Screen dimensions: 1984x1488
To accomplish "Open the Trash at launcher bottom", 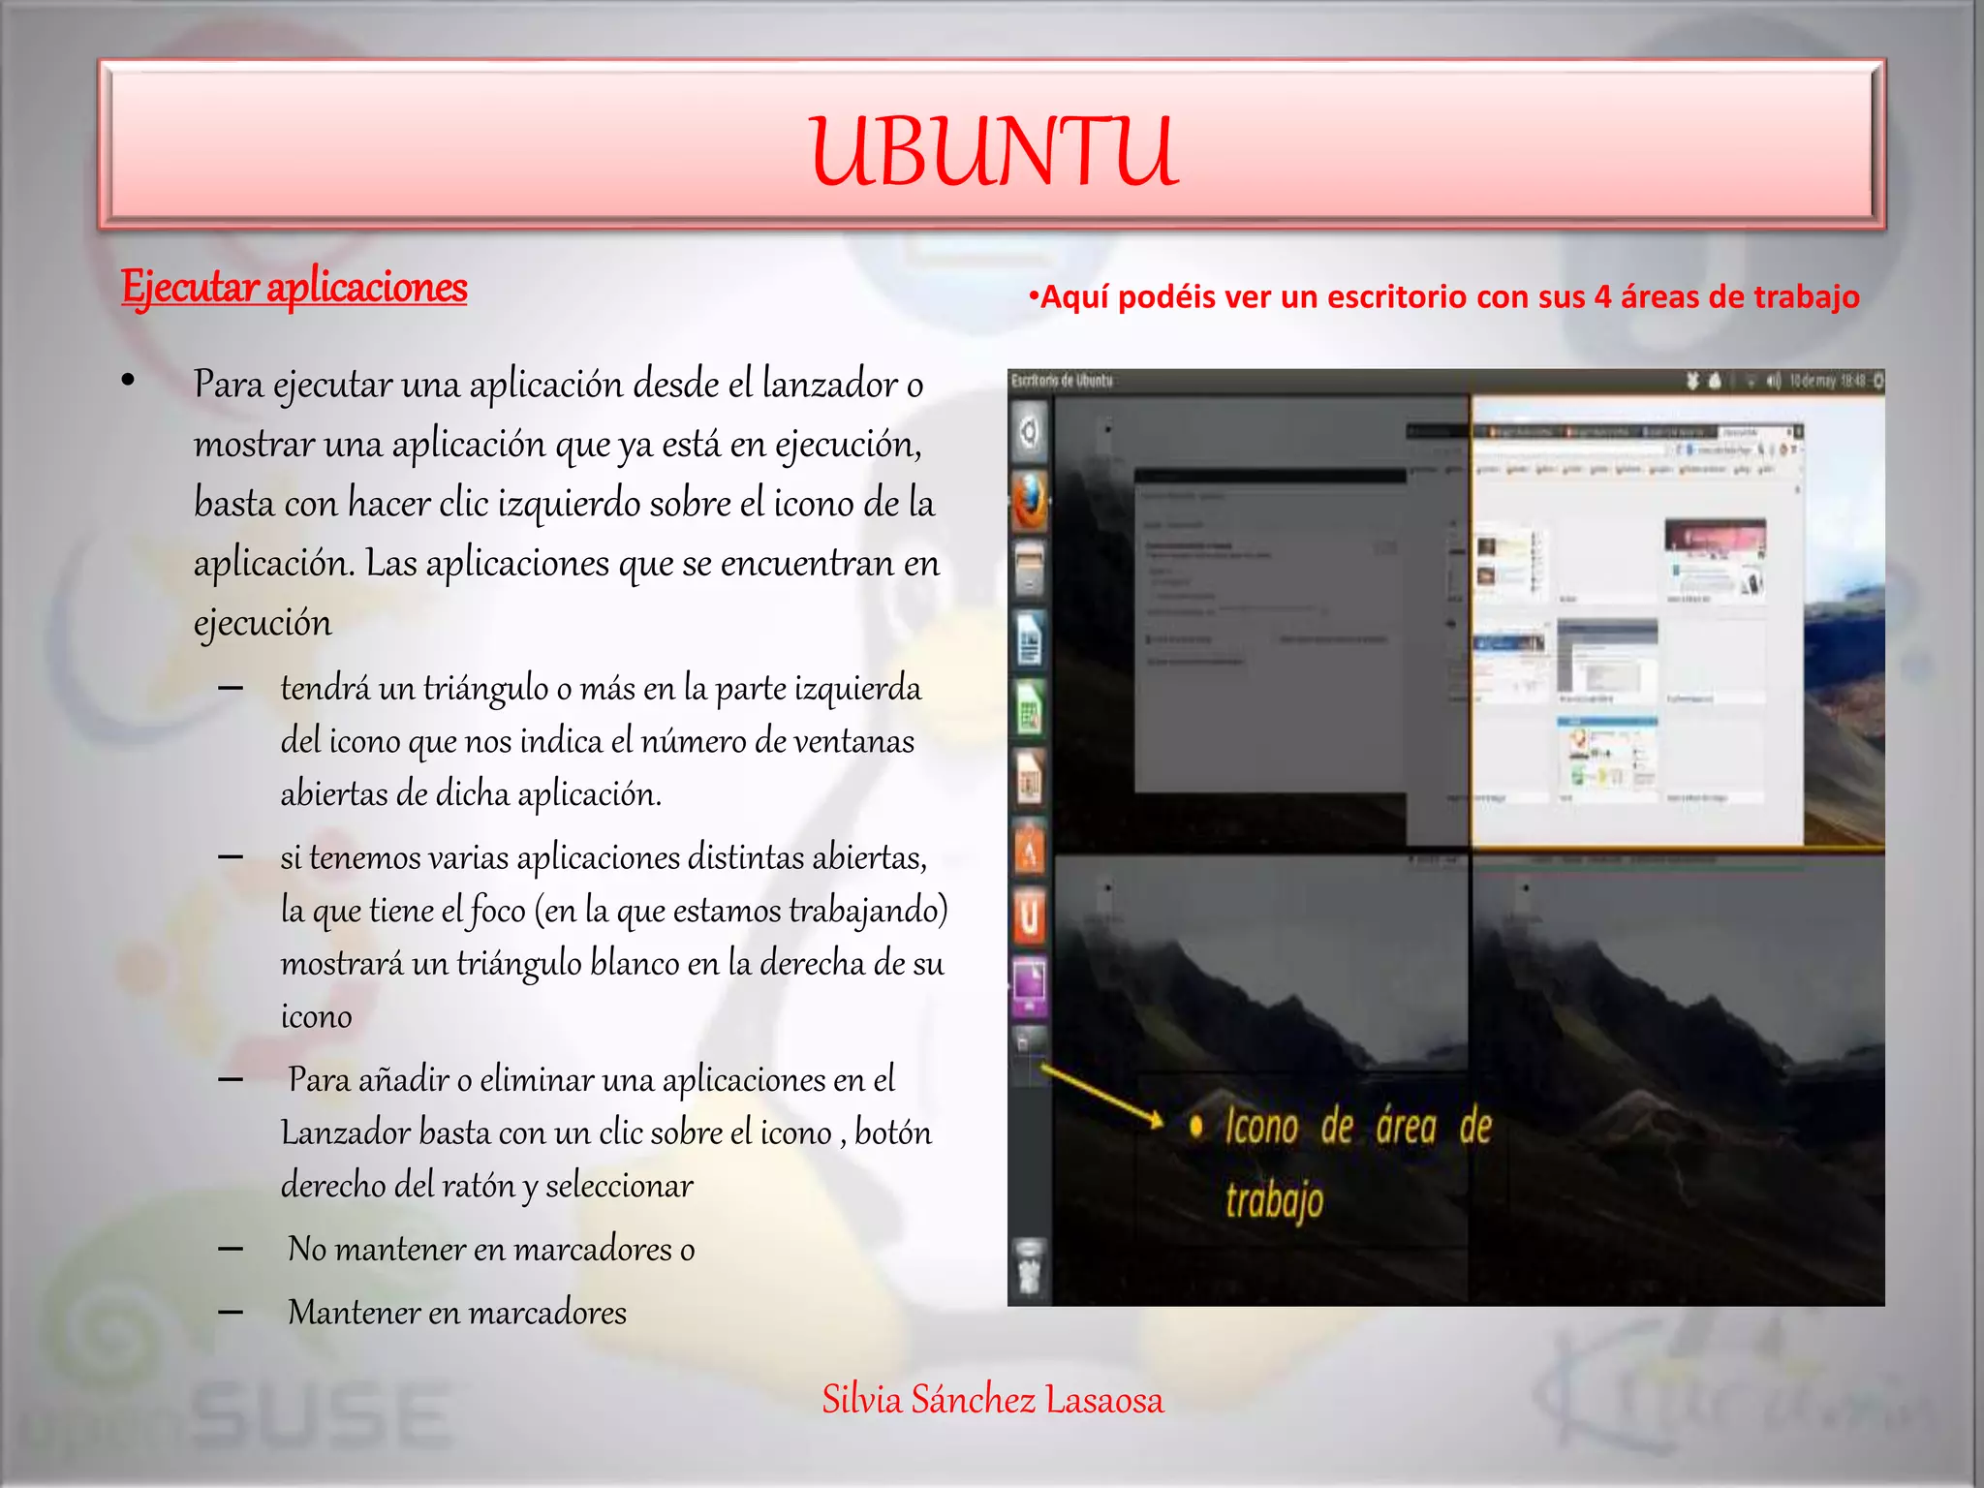I will click(1030, 1267).
